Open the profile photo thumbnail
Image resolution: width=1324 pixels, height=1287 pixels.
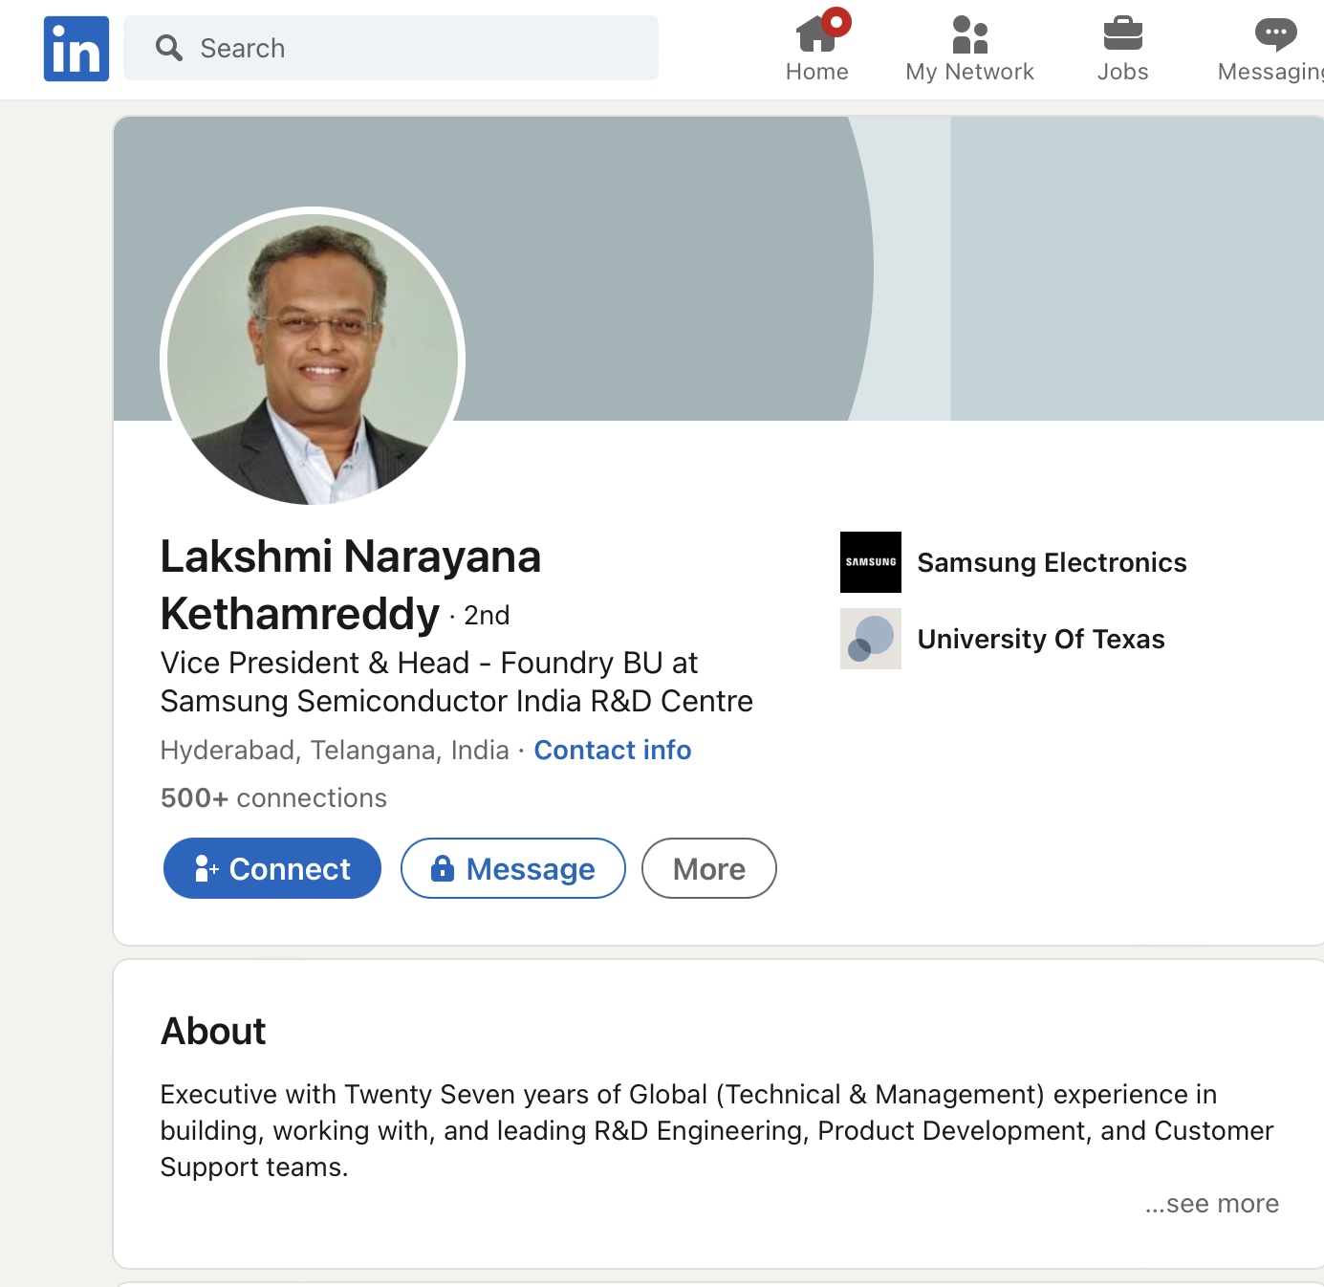313,359
